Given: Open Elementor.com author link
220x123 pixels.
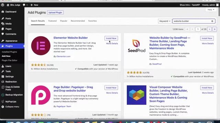Looking at the screenshot, I should pyautogui.click(x=63, y=56).
